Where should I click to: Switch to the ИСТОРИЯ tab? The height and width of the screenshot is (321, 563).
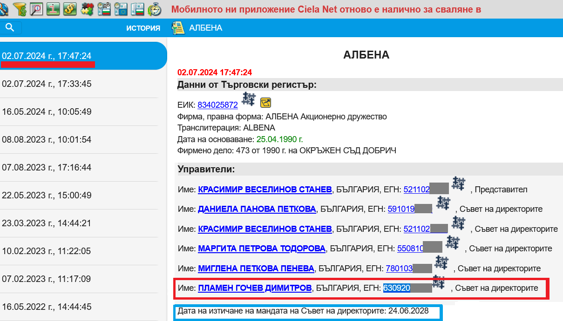click(x=143, y=28)
